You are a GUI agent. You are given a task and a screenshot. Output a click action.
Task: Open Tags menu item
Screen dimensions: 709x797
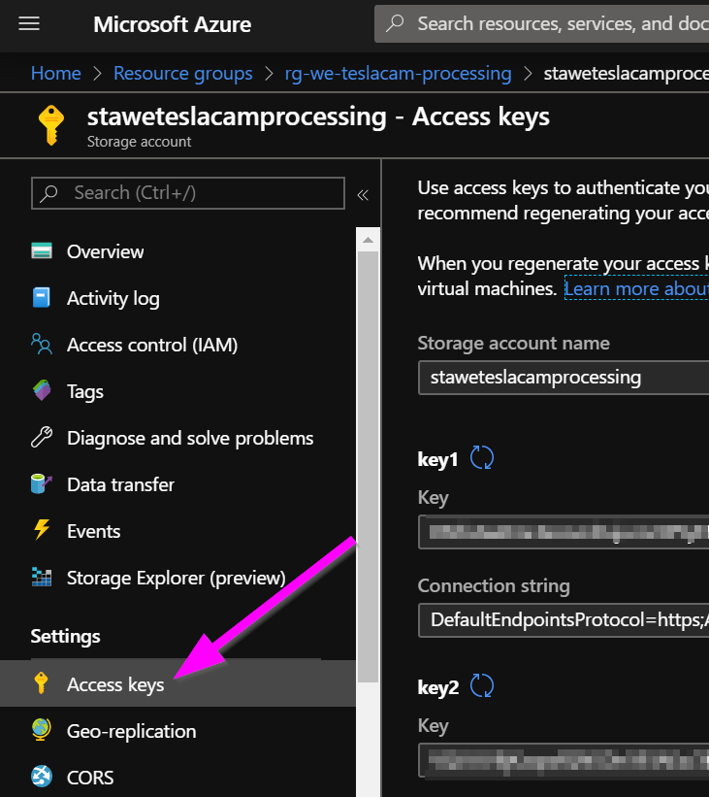(85, 392)
